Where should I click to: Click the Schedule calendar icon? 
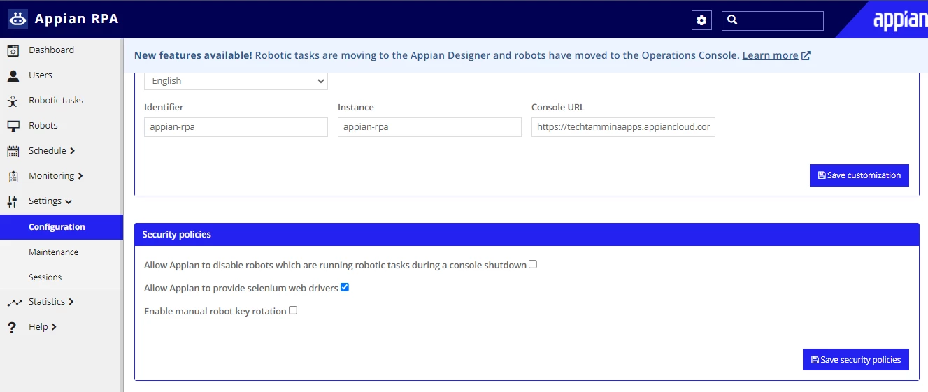pos(13,151)
